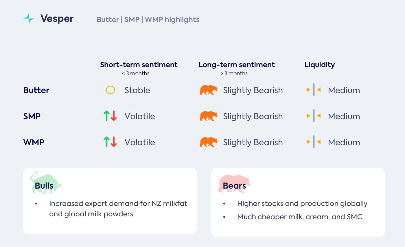The width and height of the screenshot is (405, 247).
Task: Click the WMP volatile up-down arrows icon
Action: tap(110, 142)
